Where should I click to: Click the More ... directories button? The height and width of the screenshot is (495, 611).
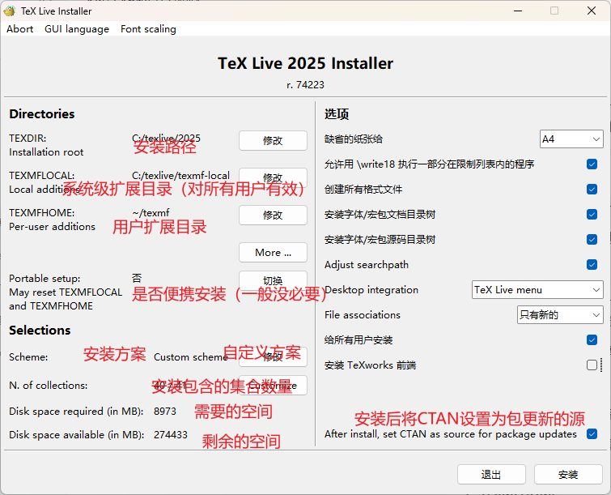pos(273,252)
